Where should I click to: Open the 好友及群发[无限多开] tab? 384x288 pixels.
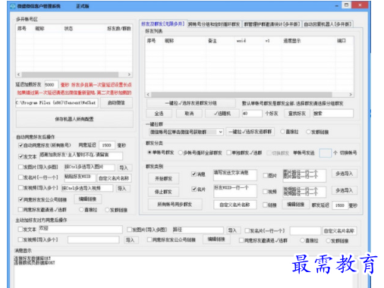pos(163,23)
